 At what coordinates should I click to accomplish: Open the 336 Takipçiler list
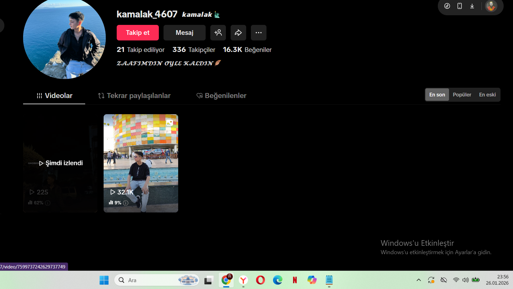194,50
